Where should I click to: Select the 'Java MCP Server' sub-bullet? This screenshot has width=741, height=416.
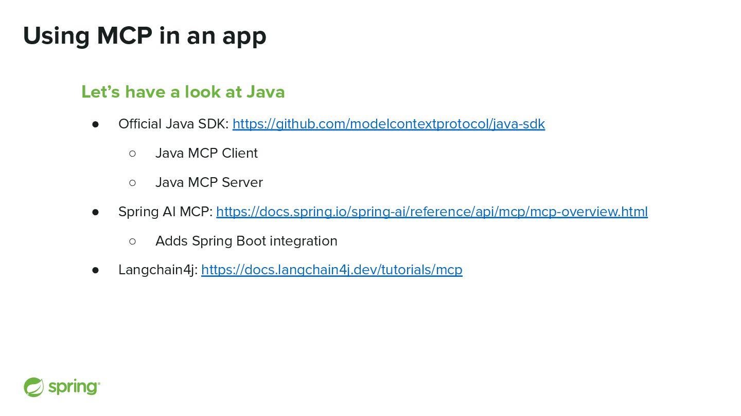click(x=209, y=182)
